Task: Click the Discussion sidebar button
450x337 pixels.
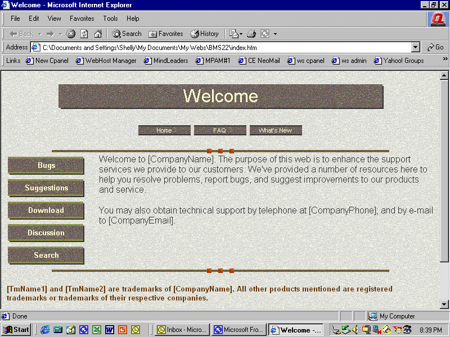Action: [46, 233]
